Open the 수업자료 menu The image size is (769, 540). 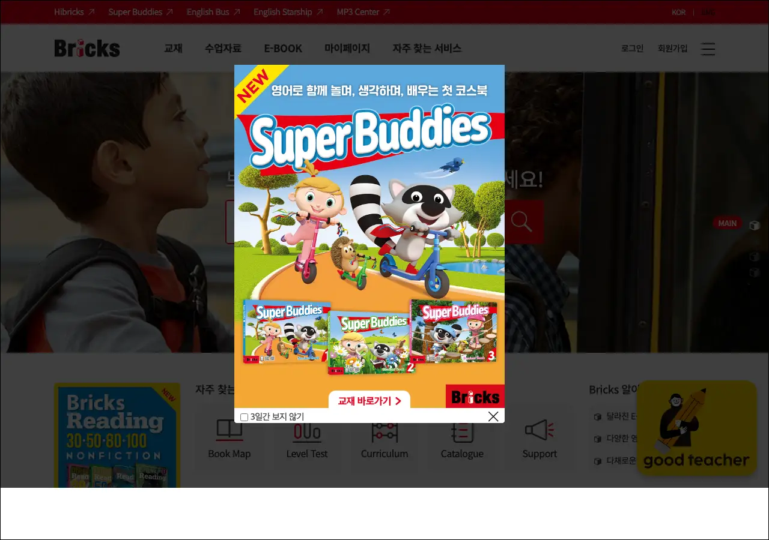223,49
